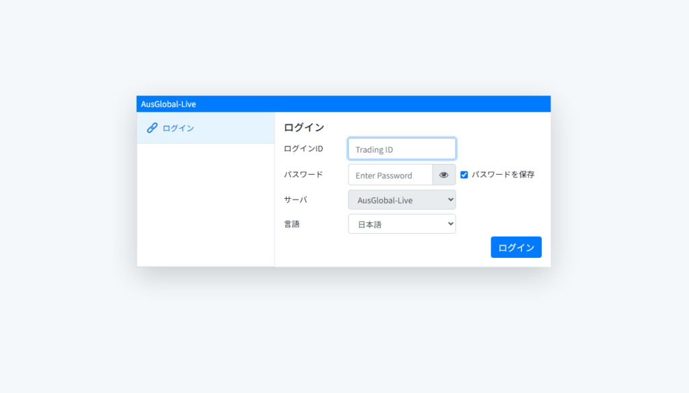
Task: Click the パスワード field label
Action: tap(303, 174)
